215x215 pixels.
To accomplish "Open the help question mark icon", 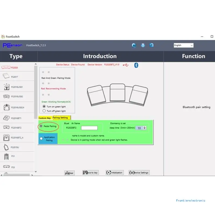I will click(x=143, y=45).
